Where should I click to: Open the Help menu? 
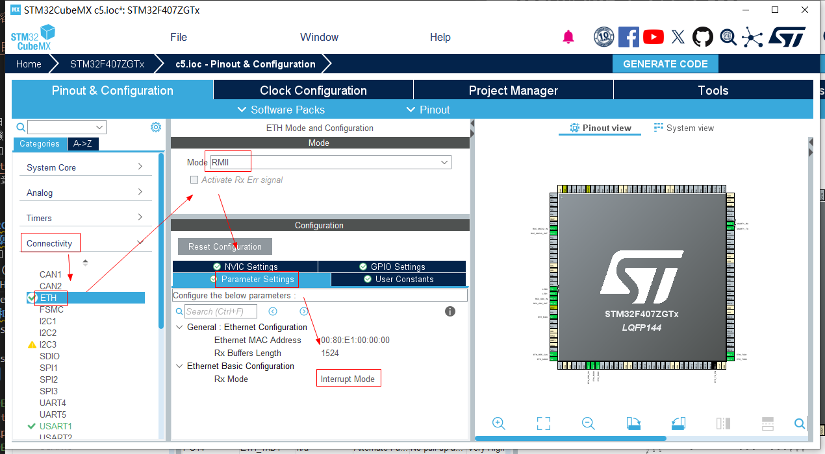440,37
